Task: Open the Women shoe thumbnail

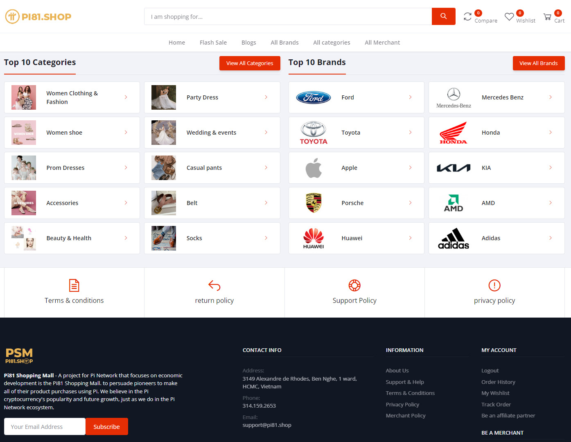Action: coord(24,133)
